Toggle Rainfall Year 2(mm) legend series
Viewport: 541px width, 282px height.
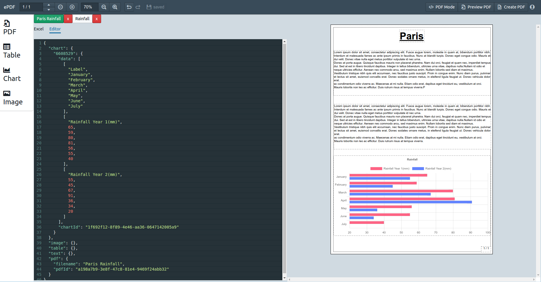click(x=432, y=169)
